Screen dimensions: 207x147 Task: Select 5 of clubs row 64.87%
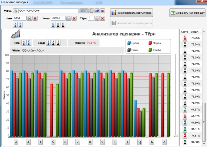click(191, 110)
